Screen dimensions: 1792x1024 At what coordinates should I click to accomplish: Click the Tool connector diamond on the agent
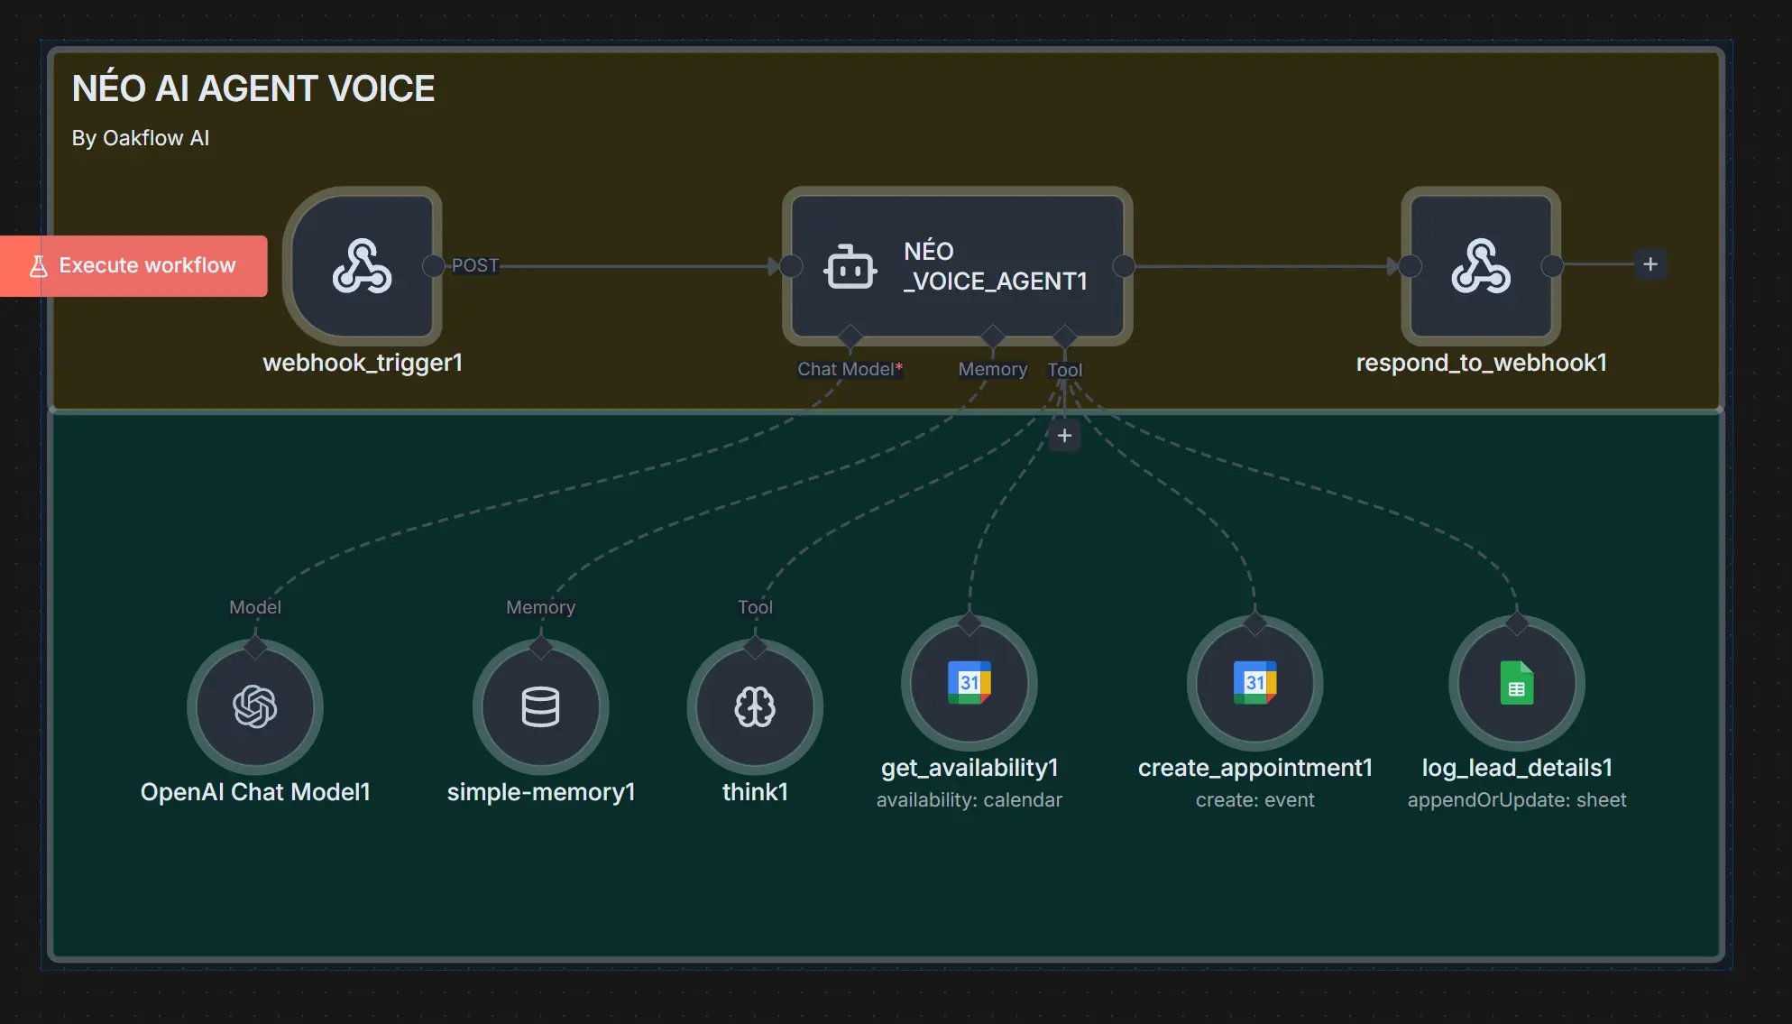[x=1065, y=335]
